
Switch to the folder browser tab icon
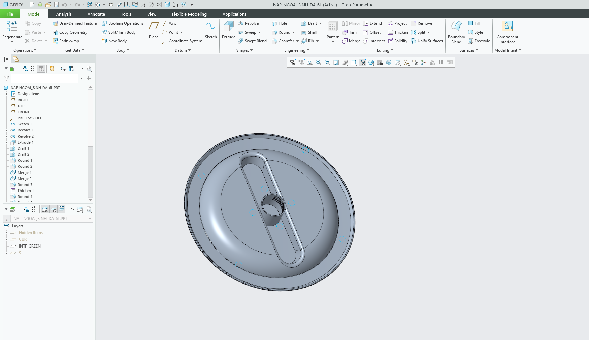[16, 59]
